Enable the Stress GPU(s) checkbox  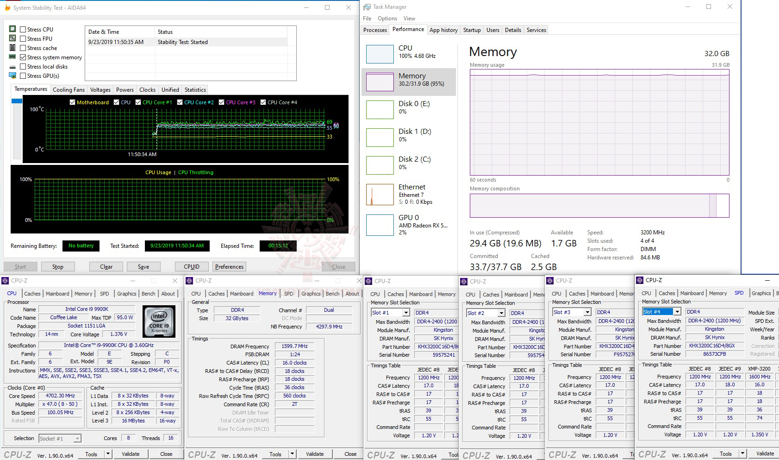coord(23,76)
